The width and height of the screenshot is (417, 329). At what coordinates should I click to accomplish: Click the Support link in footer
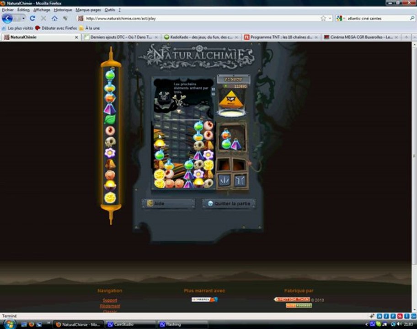tap(110, 300)
